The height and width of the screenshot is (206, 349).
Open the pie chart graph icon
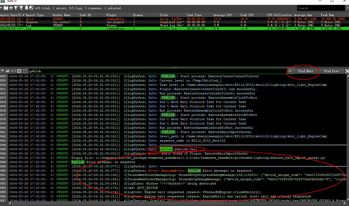(31, 8)
